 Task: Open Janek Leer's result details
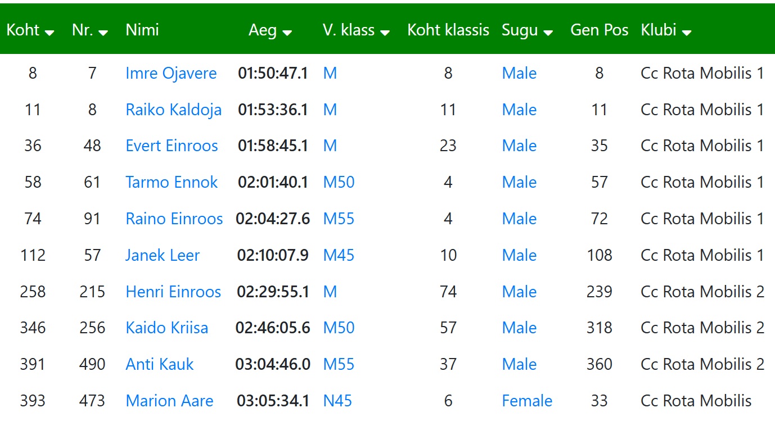[x=163, y=255]
